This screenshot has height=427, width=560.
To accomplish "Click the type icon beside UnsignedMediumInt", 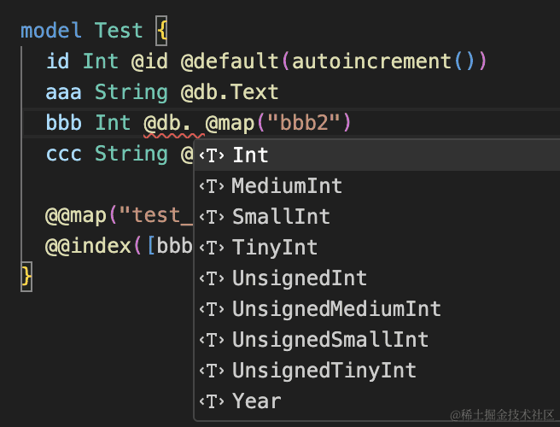I will 212,309.
